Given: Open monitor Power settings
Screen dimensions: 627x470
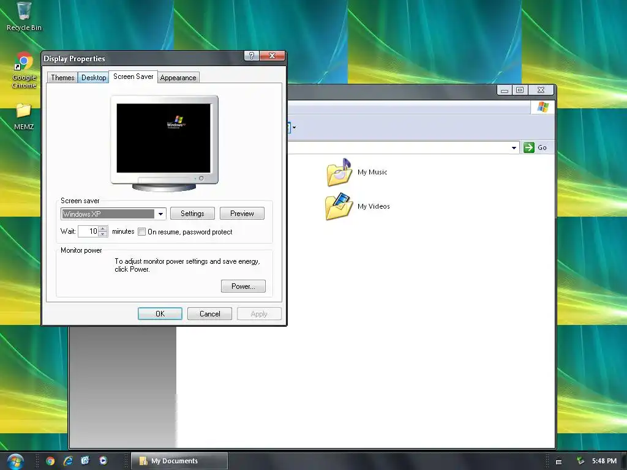Looking at the screenshot, I should [243, 286].
